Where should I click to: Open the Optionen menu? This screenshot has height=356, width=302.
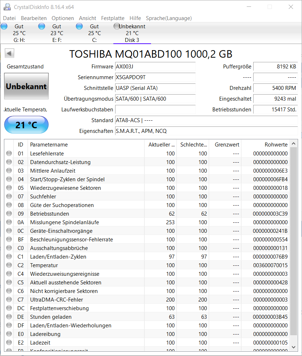tap(63, 18)
